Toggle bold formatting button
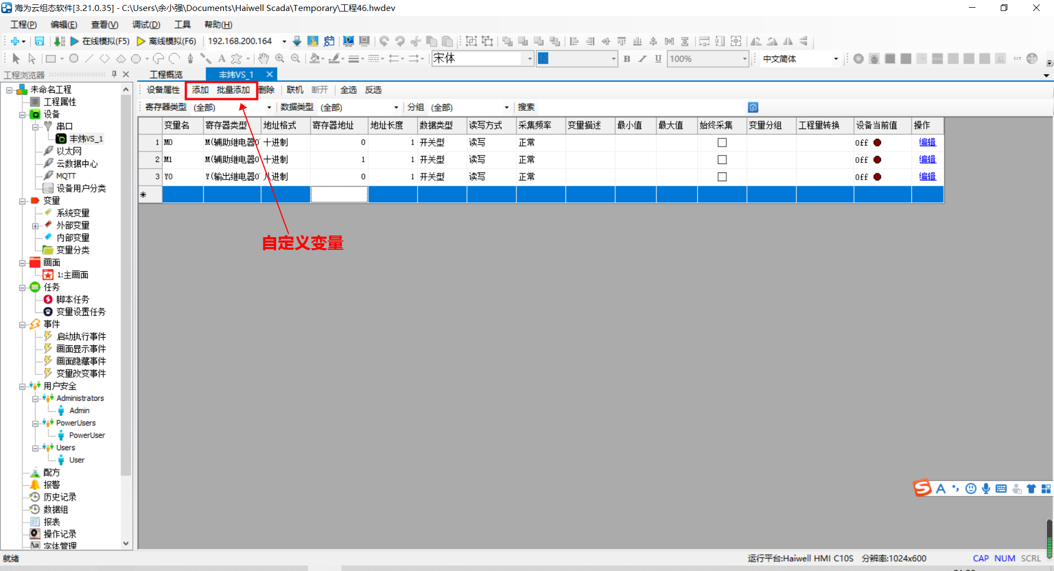This screenshot has height=571, width=1054. [x=627, y=59]
